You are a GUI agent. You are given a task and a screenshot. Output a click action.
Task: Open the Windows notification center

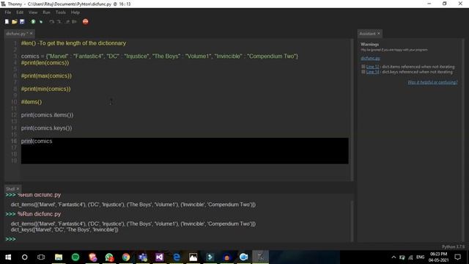point(457,257)
